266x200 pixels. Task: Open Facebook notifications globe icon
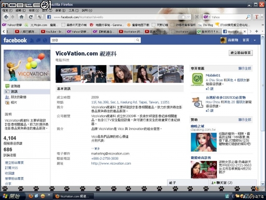45,40
